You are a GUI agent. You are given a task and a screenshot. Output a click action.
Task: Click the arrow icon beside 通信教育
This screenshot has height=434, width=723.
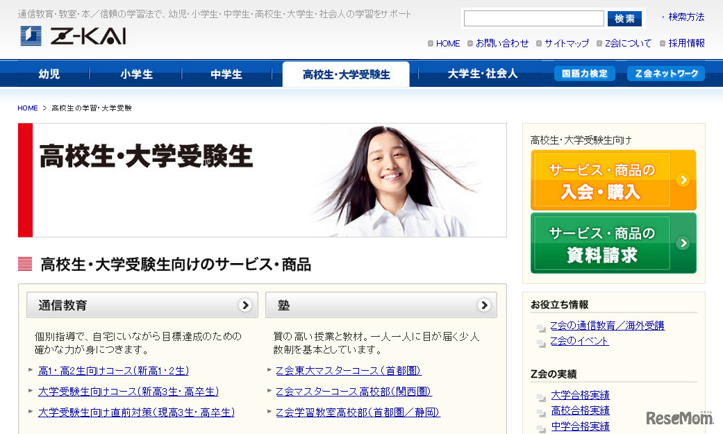click(x=244, y=305)
